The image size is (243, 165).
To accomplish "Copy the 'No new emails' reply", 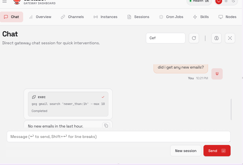I will coord(106,126).
